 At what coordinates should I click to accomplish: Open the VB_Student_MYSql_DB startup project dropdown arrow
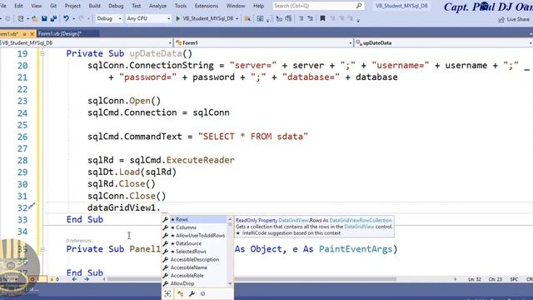(237, 18)
